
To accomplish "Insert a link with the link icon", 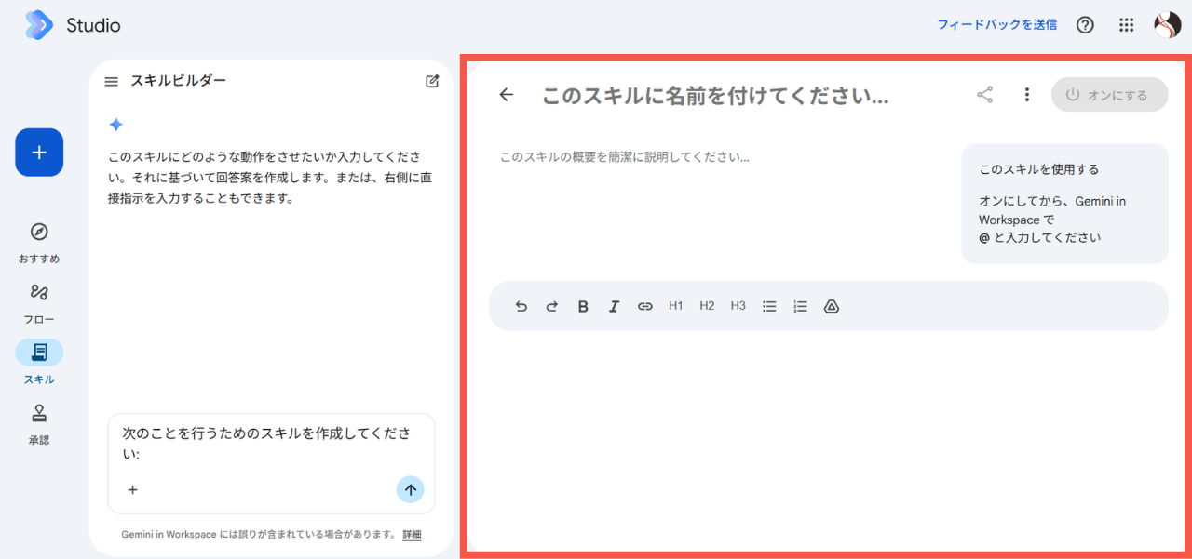I will pyautogui.click(x=644, y=306).
